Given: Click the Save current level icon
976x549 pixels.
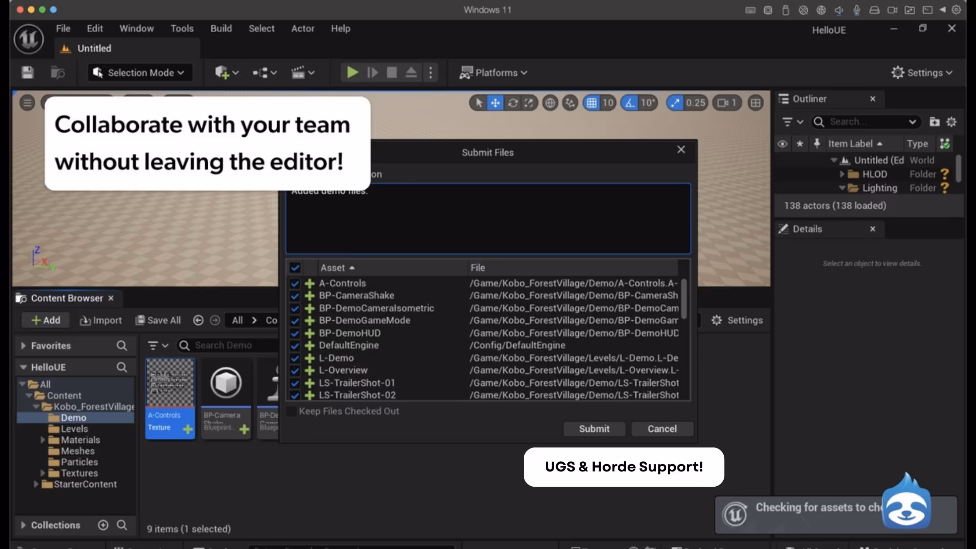Looking at the screenshot, I should [x=27, y=72].
